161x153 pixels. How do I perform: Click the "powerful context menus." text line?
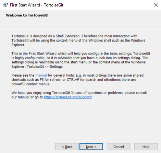pyautogui.click(x=31, y=84)
